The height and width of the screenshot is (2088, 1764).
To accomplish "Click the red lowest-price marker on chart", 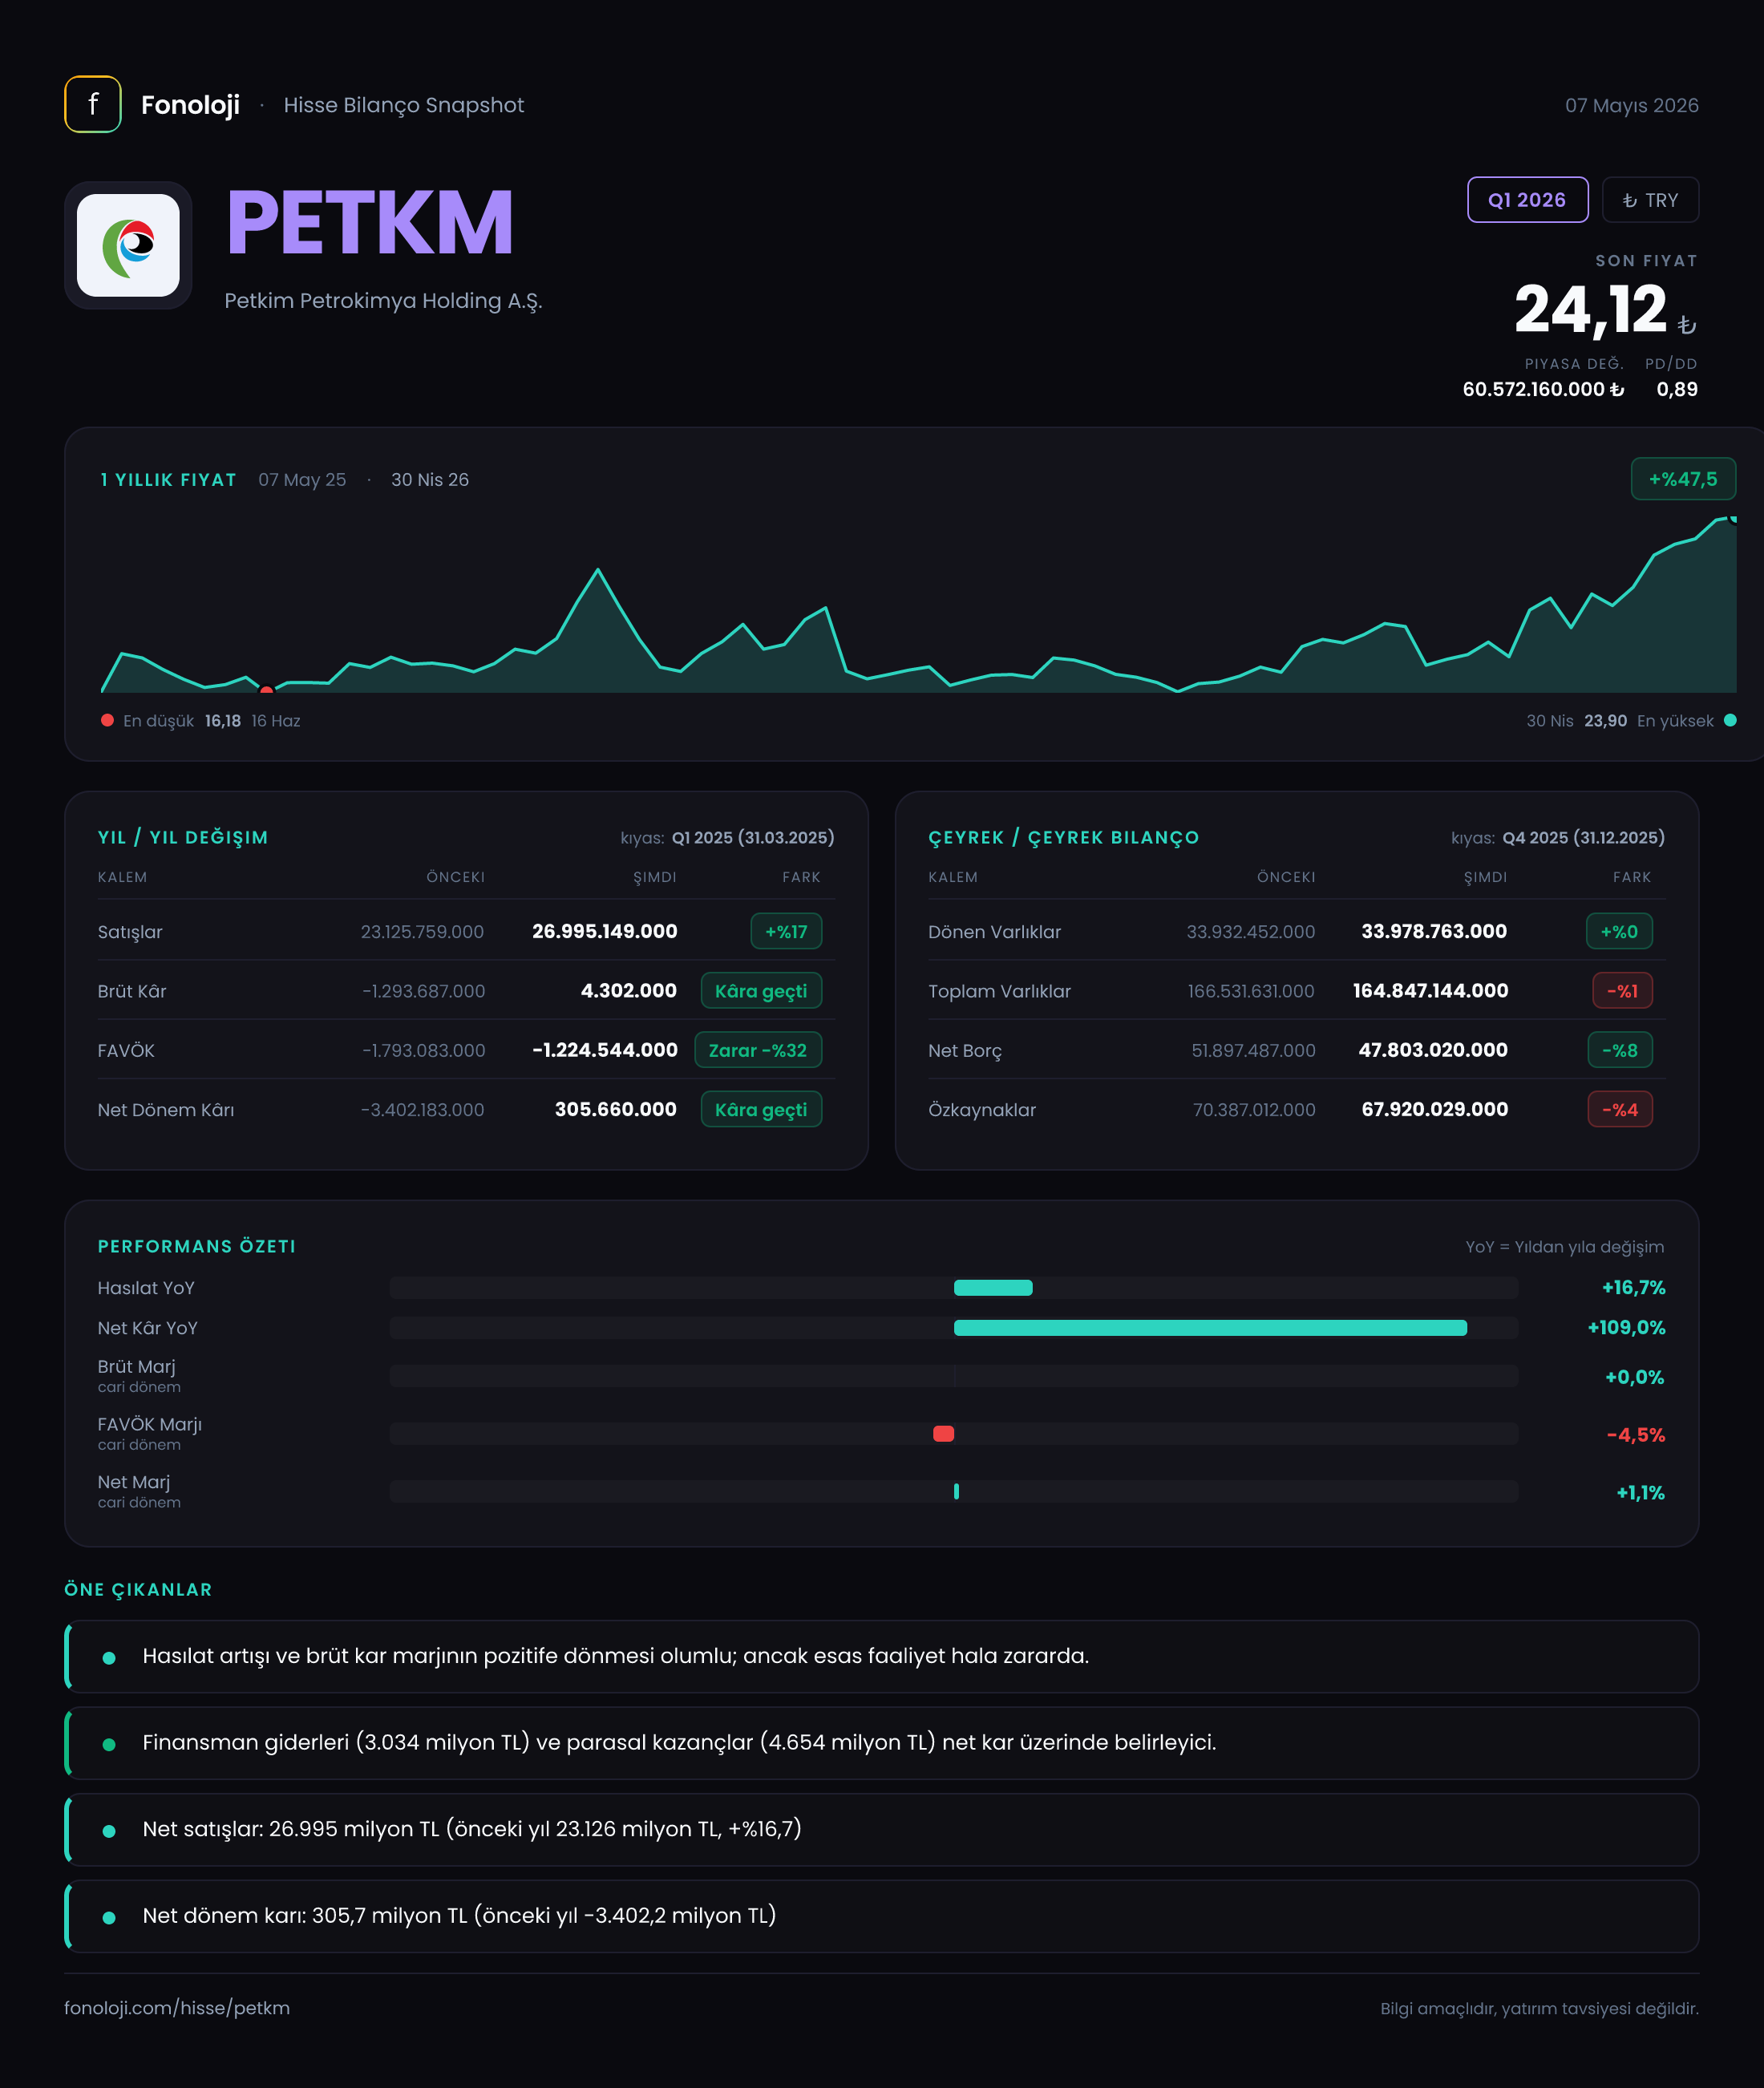I will 266,690.
